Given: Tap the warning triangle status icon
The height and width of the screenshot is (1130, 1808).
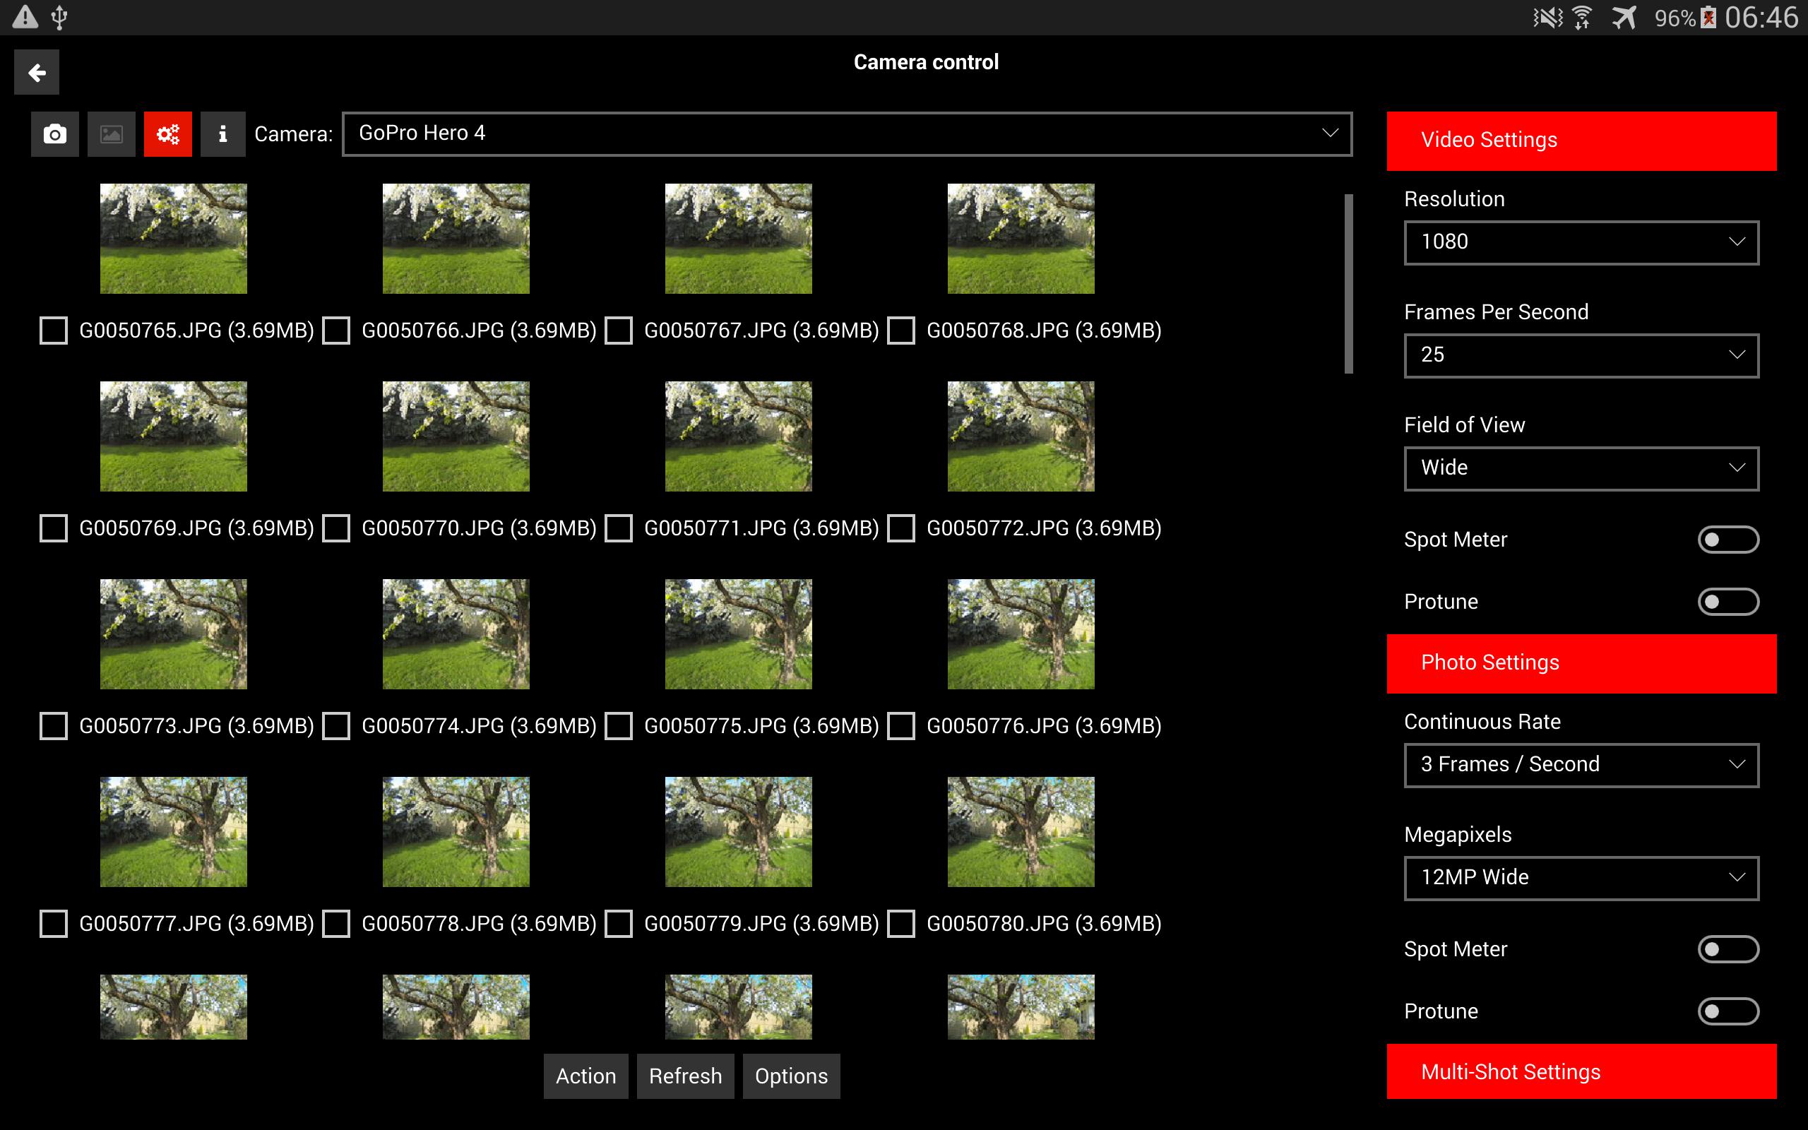Looking at the screenshot, I should click(25, 17).
